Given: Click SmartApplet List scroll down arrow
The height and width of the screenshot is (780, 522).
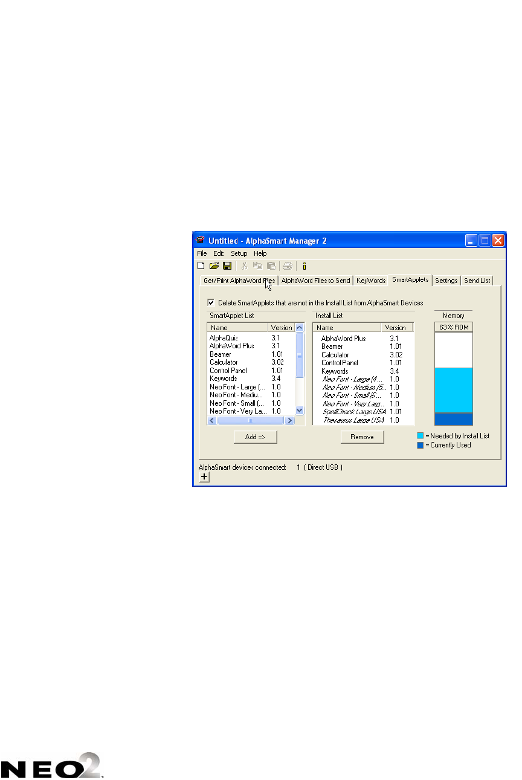Looking at the screenshot, I should coord(300,411).
